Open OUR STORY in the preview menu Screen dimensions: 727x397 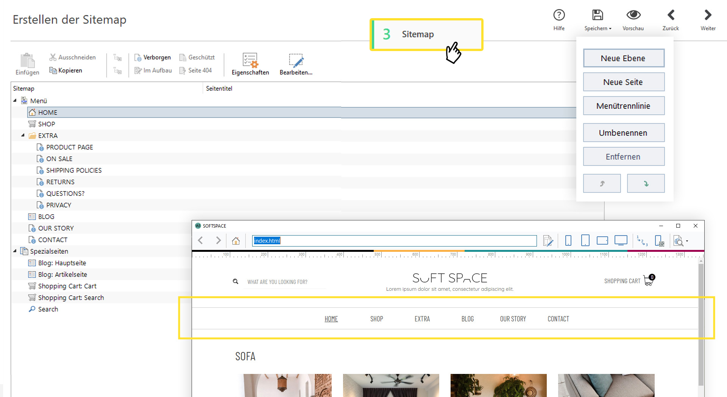coord(513,319)
